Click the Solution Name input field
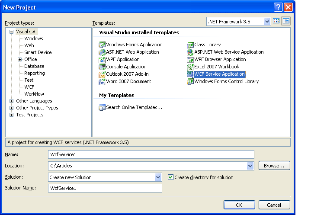This screenshot has height=215, width=327. click(105, 188)
